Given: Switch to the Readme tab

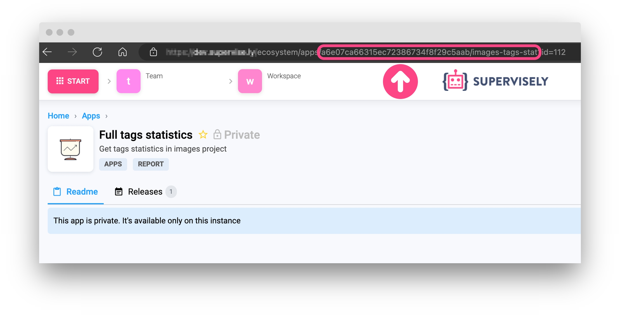Looking at the screenshot, I should pyautogui.click(x=75, y=192).
